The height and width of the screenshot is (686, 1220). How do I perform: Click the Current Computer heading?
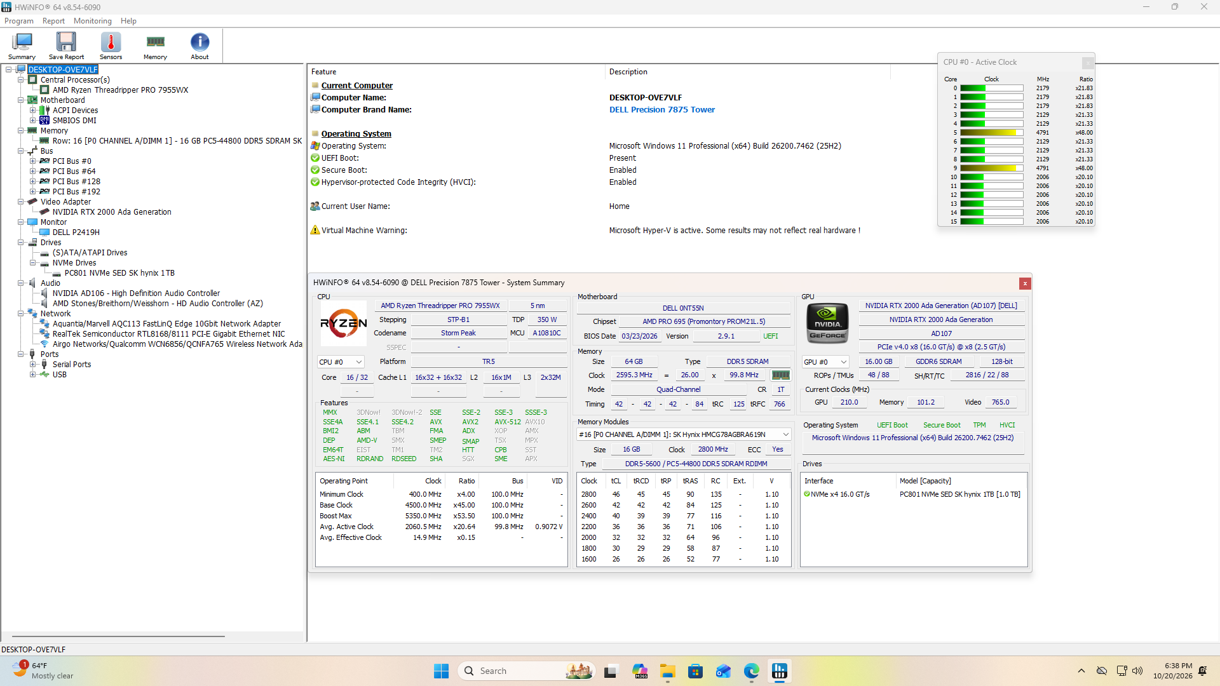[x=356, y=86]
